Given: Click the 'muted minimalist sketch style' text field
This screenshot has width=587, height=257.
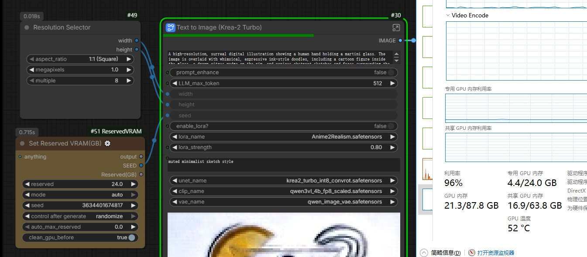Looking at the screenshot, I should click(284, 165).
